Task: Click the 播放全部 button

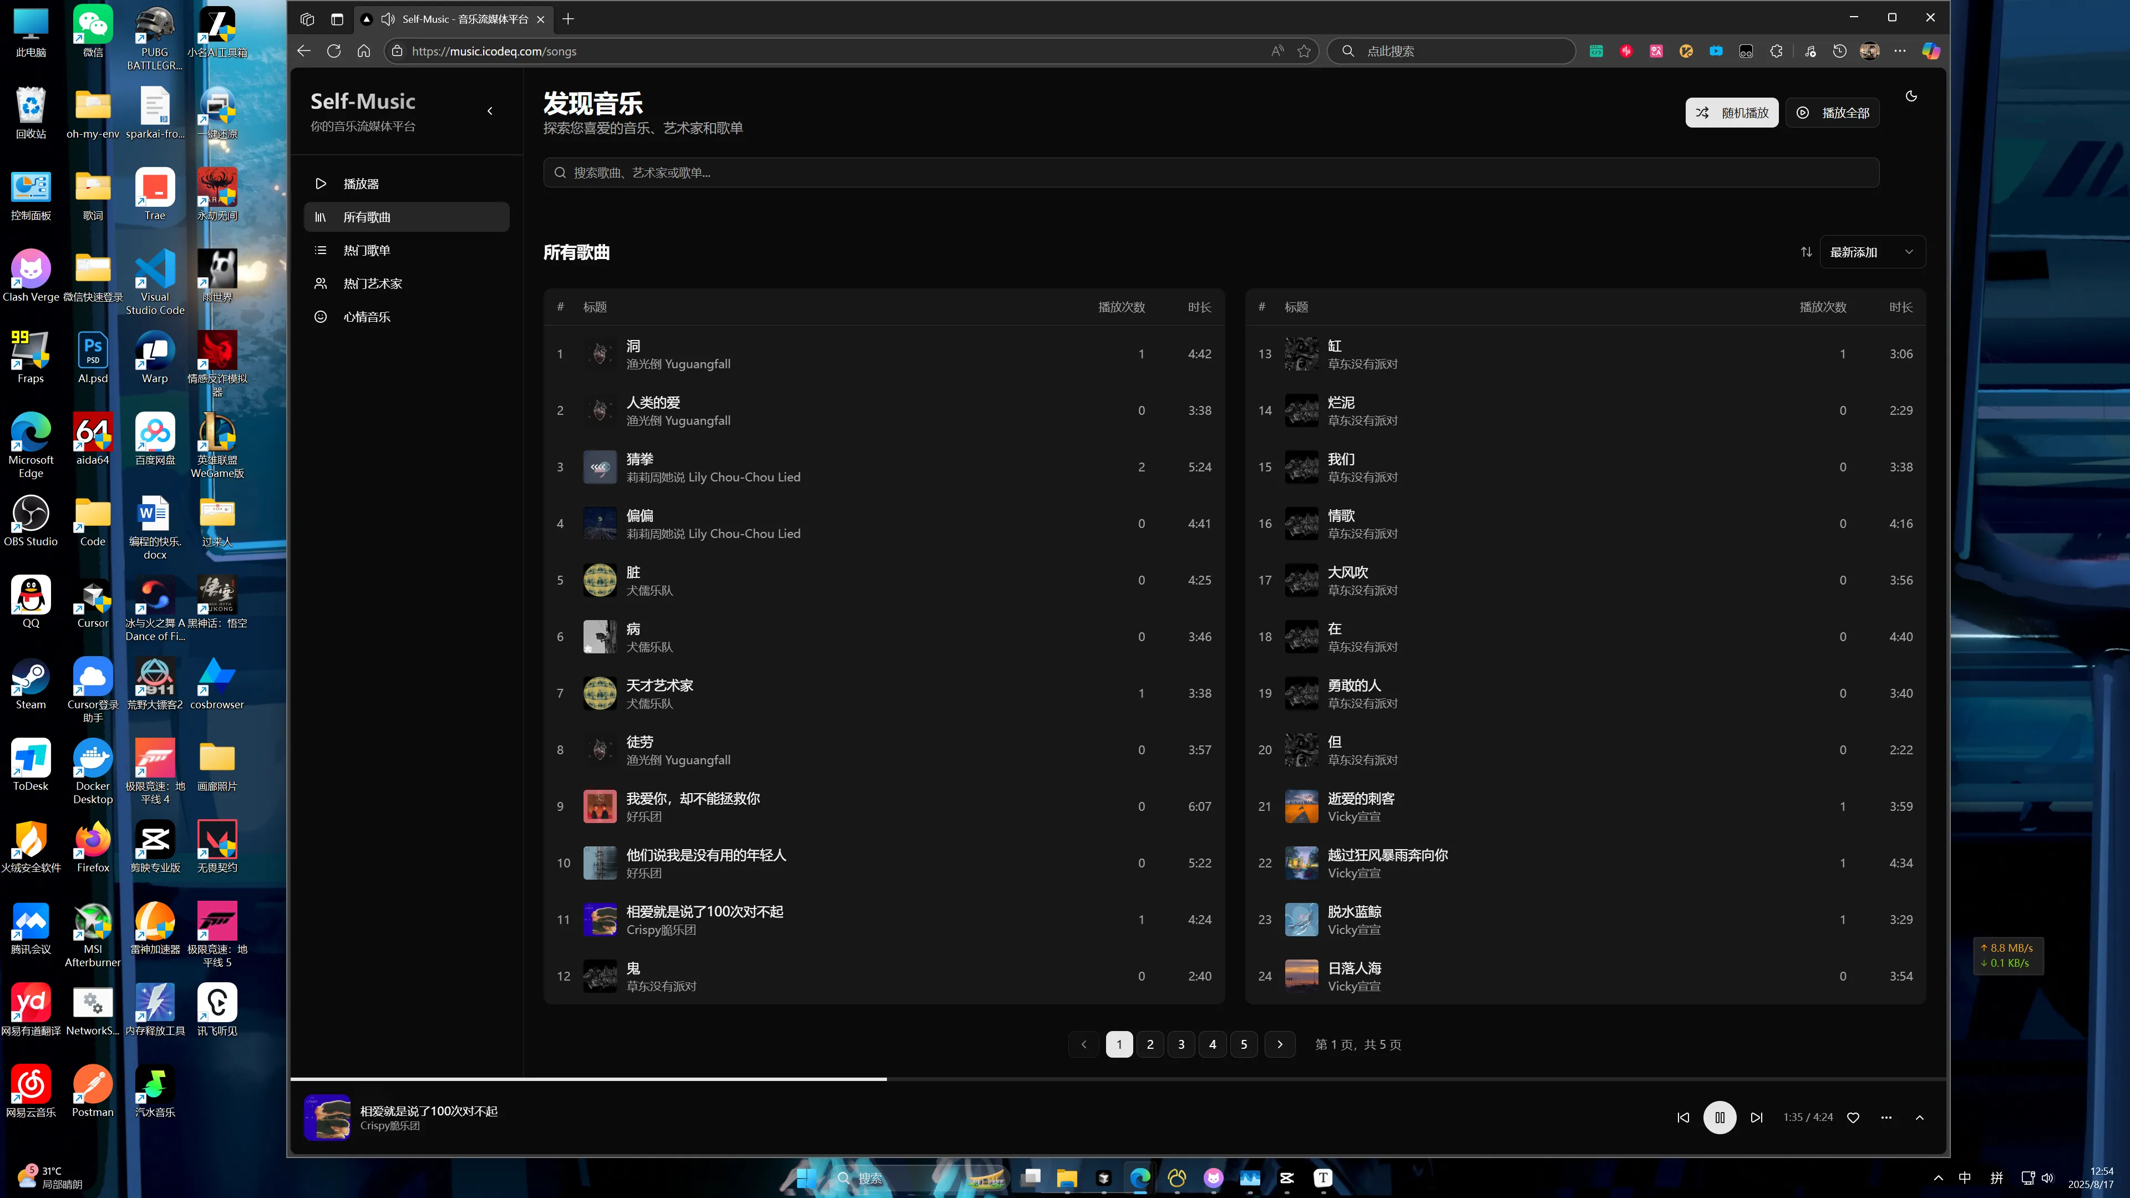Action: 1832,113
